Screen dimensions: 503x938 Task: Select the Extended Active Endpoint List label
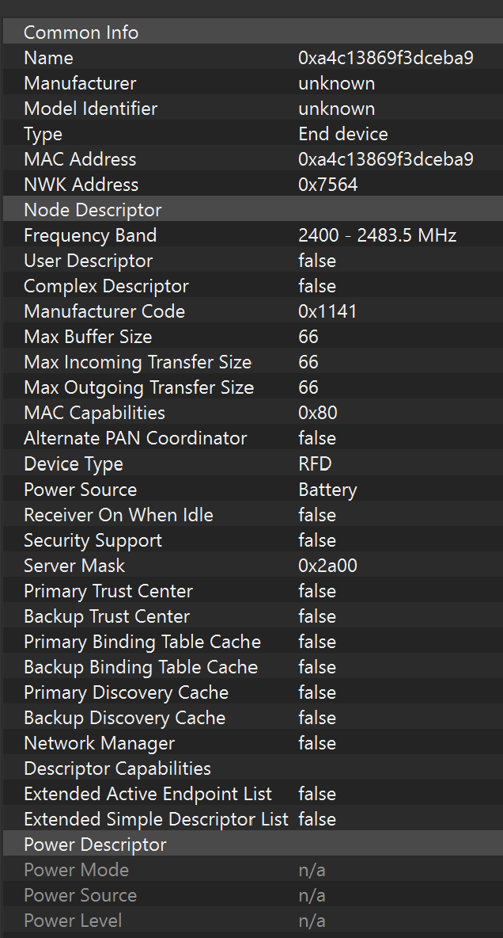(148, 794)
